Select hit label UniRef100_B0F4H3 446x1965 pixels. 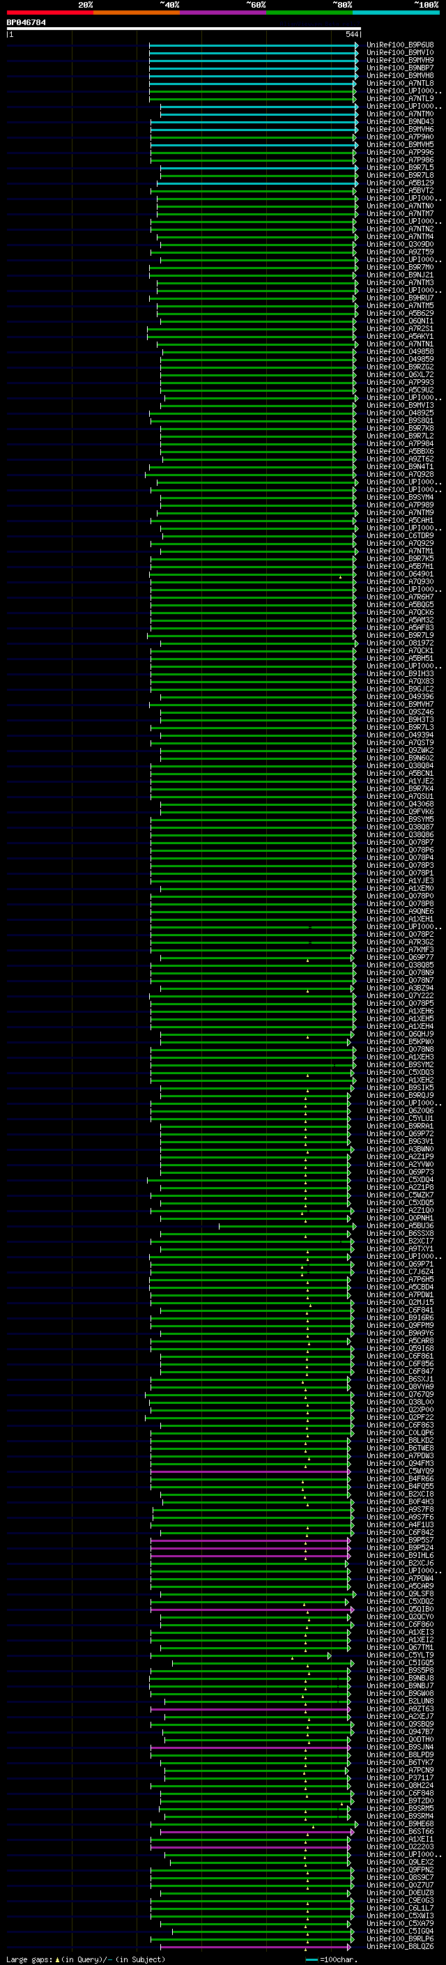(400, 1502)
